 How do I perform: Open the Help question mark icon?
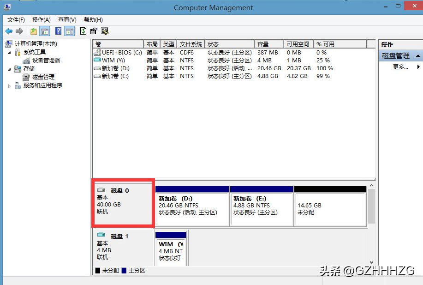[58, 31]
